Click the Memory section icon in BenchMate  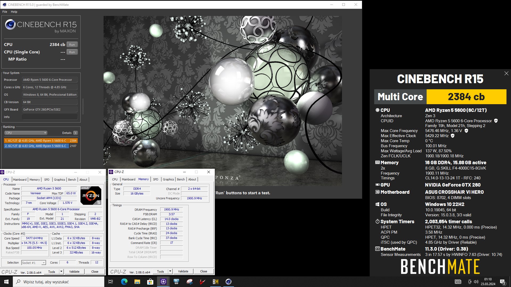coord(377,162)
